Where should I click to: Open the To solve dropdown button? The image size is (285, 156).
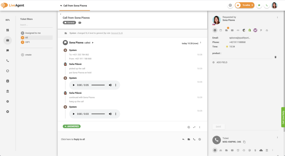[245, 5]
